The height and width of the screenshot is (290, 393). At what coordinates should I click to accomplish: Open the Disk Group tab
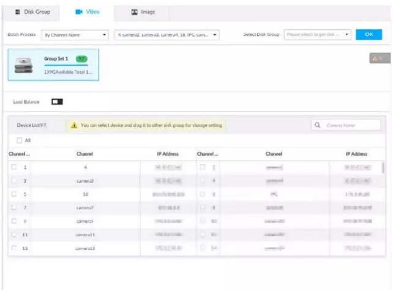click(x=32, y=12)
